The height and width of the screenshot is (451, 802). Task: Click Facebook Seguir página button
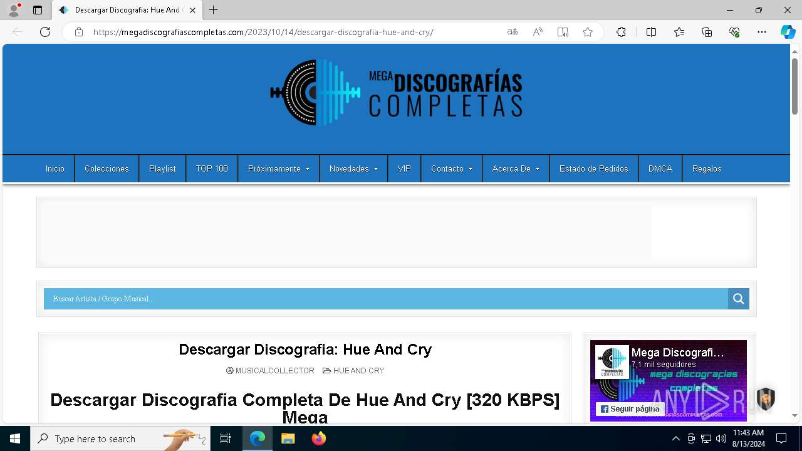[630, 409]
